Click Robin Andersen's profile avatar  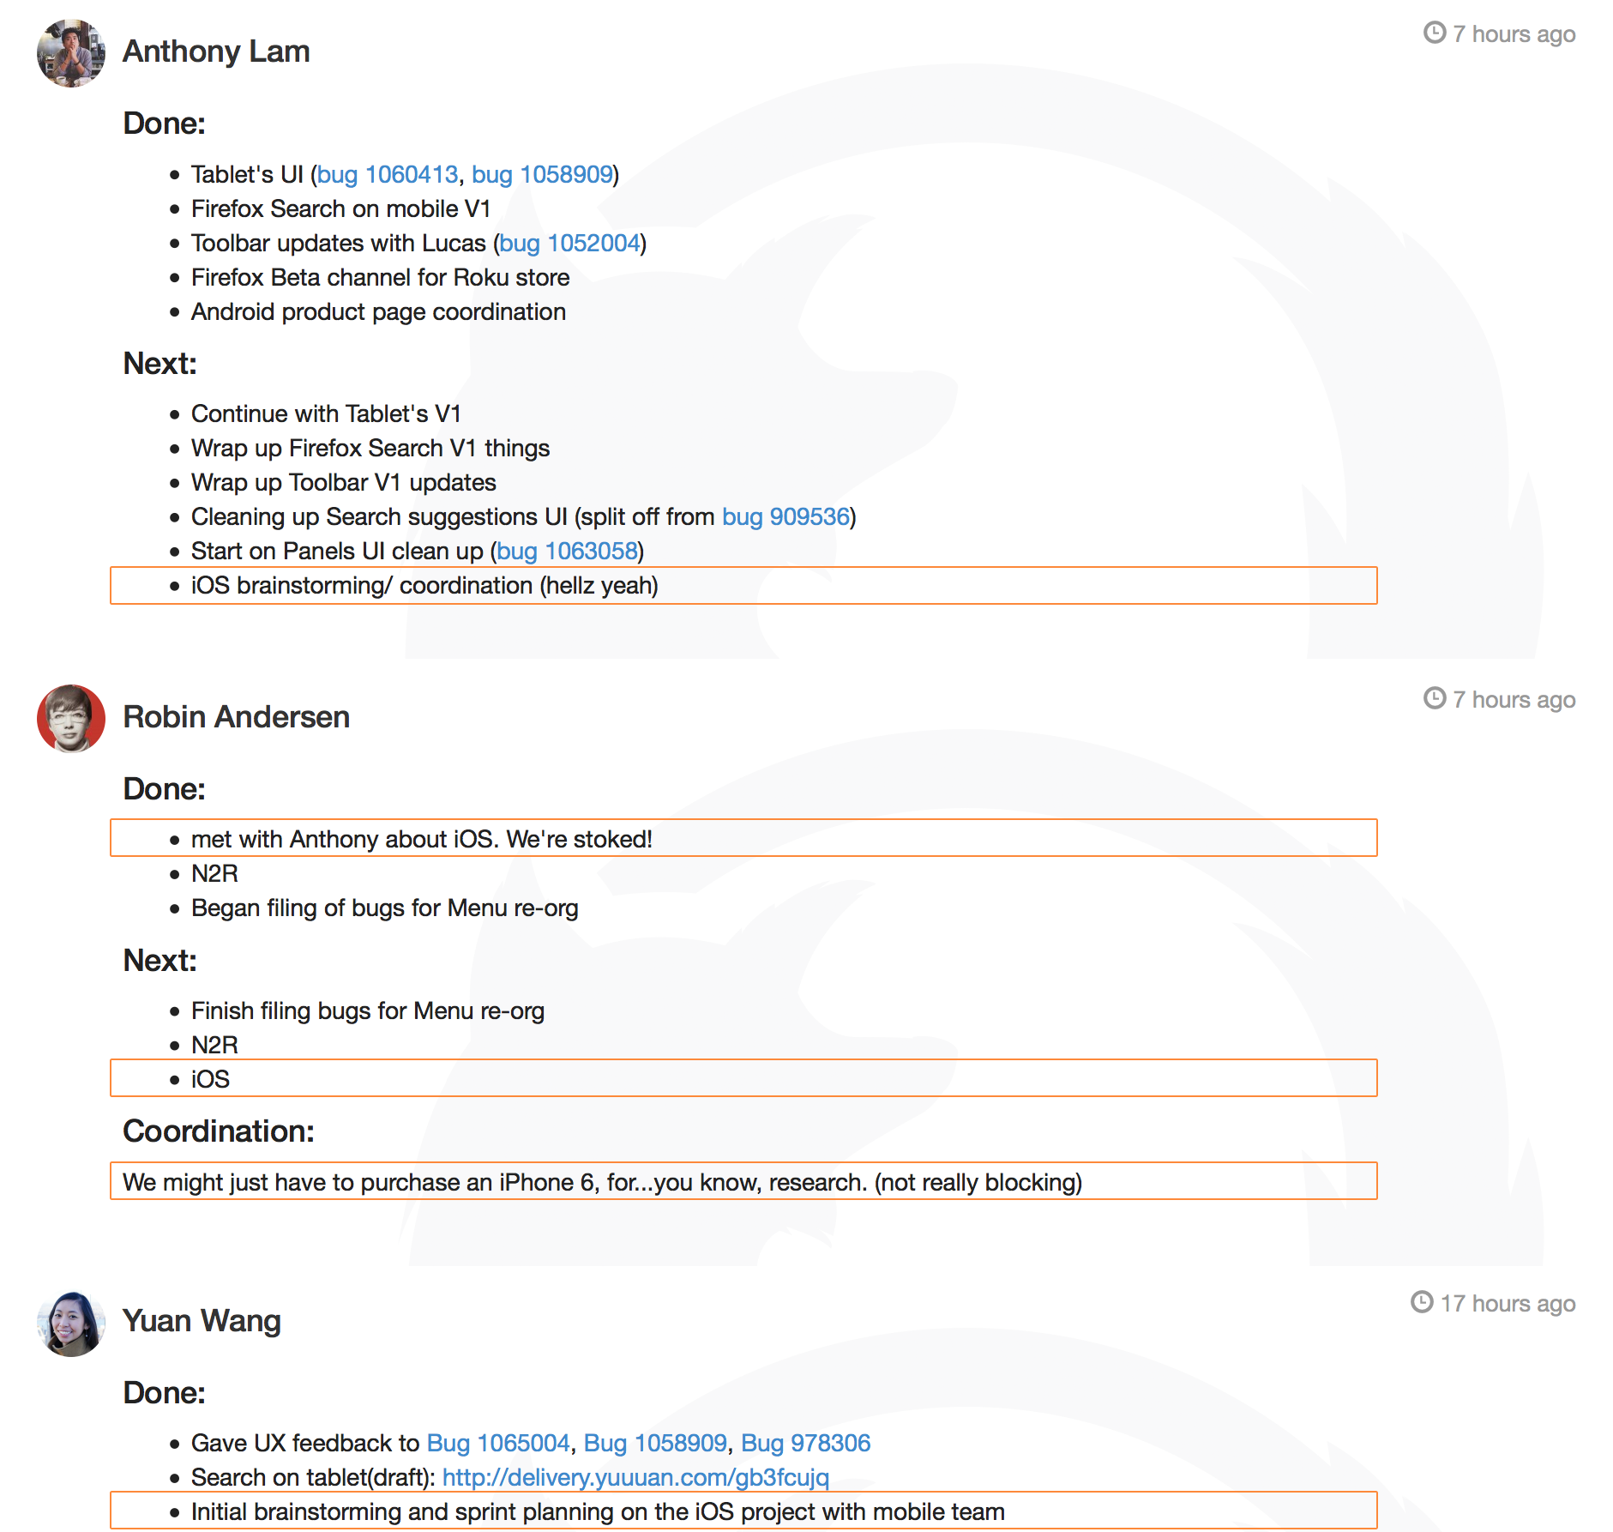(70, 719)
